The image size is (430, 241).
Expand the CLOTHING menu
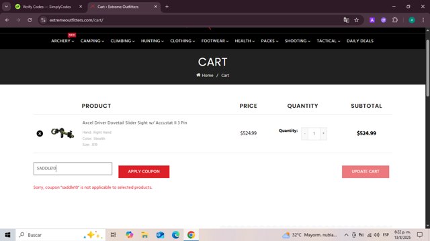coord(182,41)
